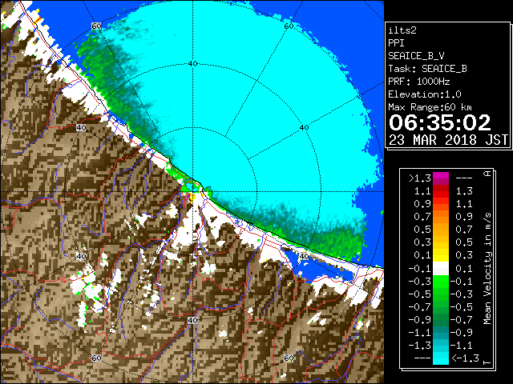The image size is (513, 384).
Task: Click the '40' range label on the south axis
Action: tap(192, 320)
